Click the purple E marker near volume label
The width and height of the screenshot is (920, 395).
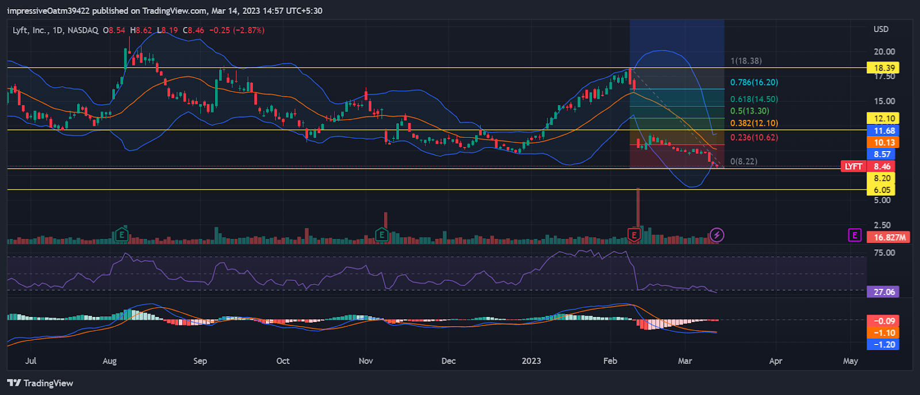pos(854,235)
